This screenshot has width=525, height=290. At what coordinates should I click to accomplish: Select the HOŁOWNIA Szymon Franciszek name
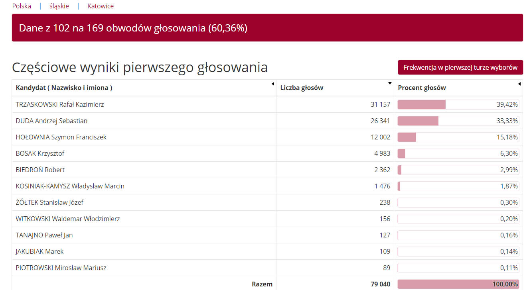click(x=61, y=137)
